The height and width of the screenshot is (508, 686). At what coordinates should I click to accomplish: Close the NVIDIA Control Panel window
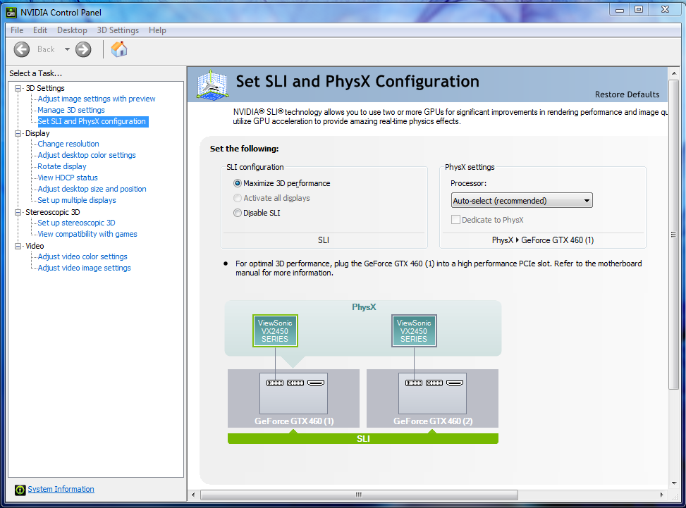[x=665, y=10]
